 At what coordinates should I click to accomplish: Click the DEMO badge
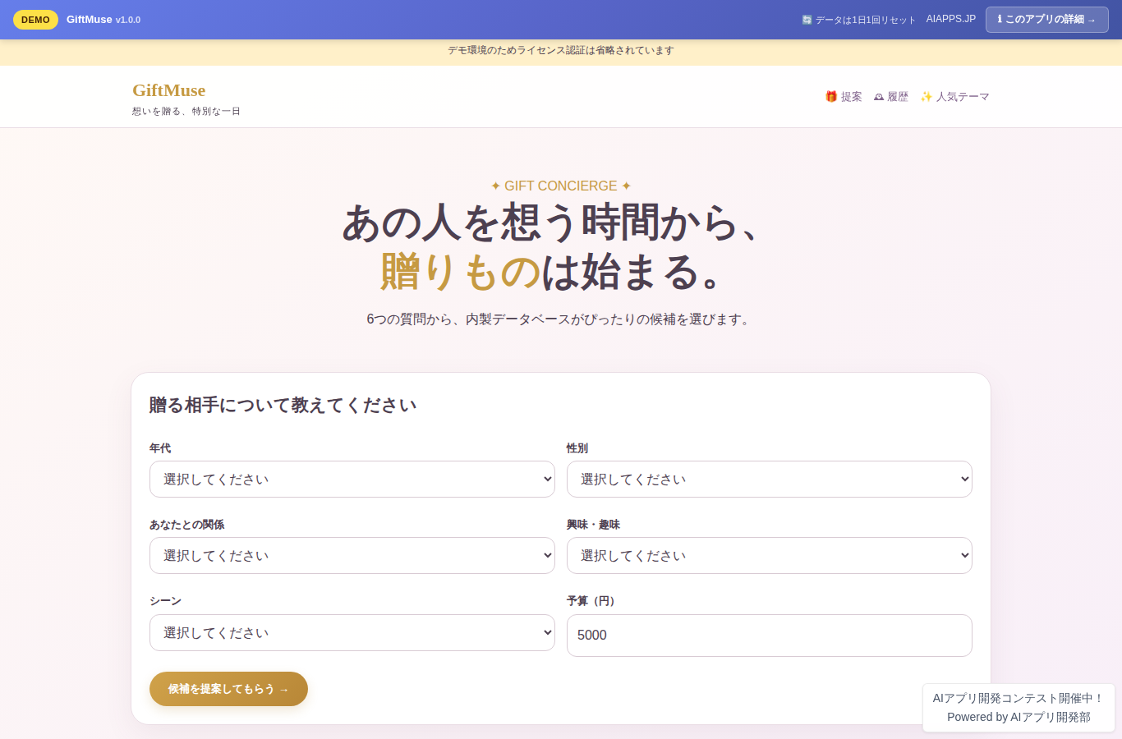[x=35, y=20]
